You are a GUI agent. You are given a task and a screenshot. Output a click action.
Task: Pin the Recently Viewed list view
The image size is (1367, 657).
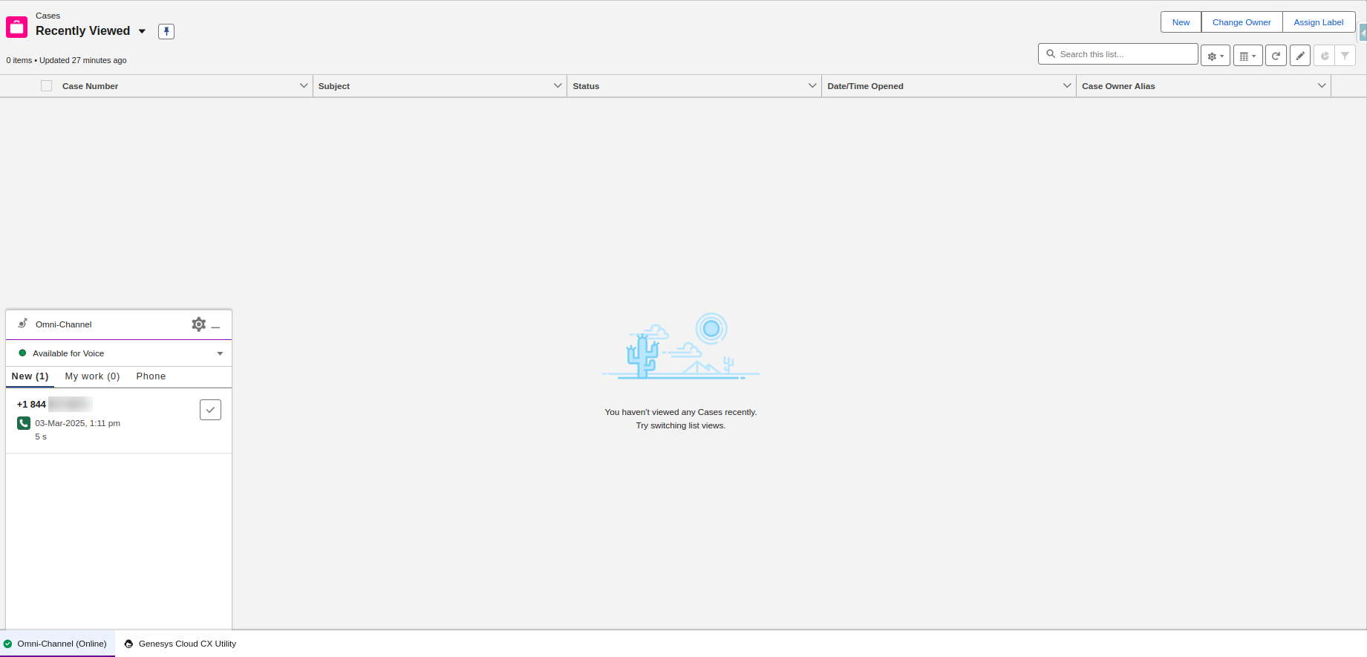(166, 31)
